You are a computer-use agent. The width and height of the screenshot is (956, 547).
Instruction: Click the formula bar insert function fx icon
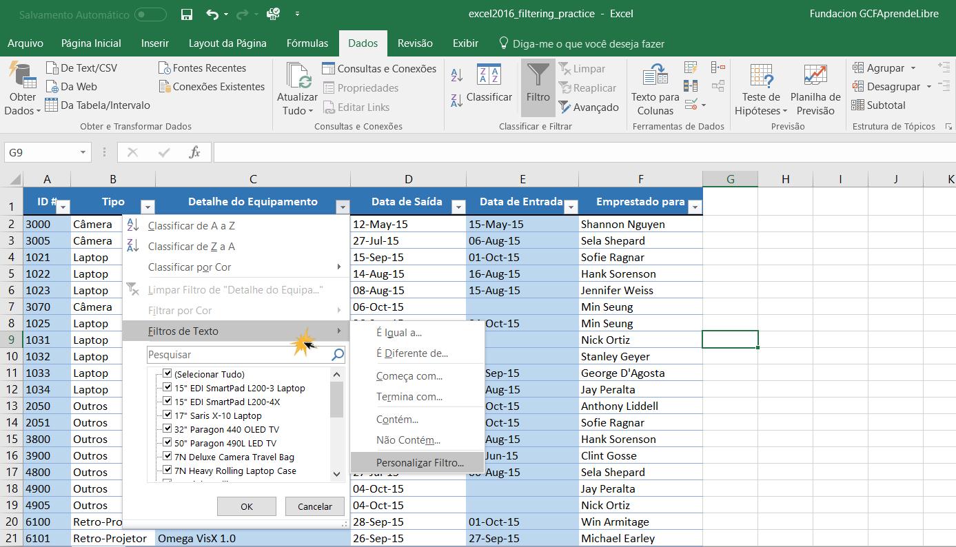tap(195, 152)
